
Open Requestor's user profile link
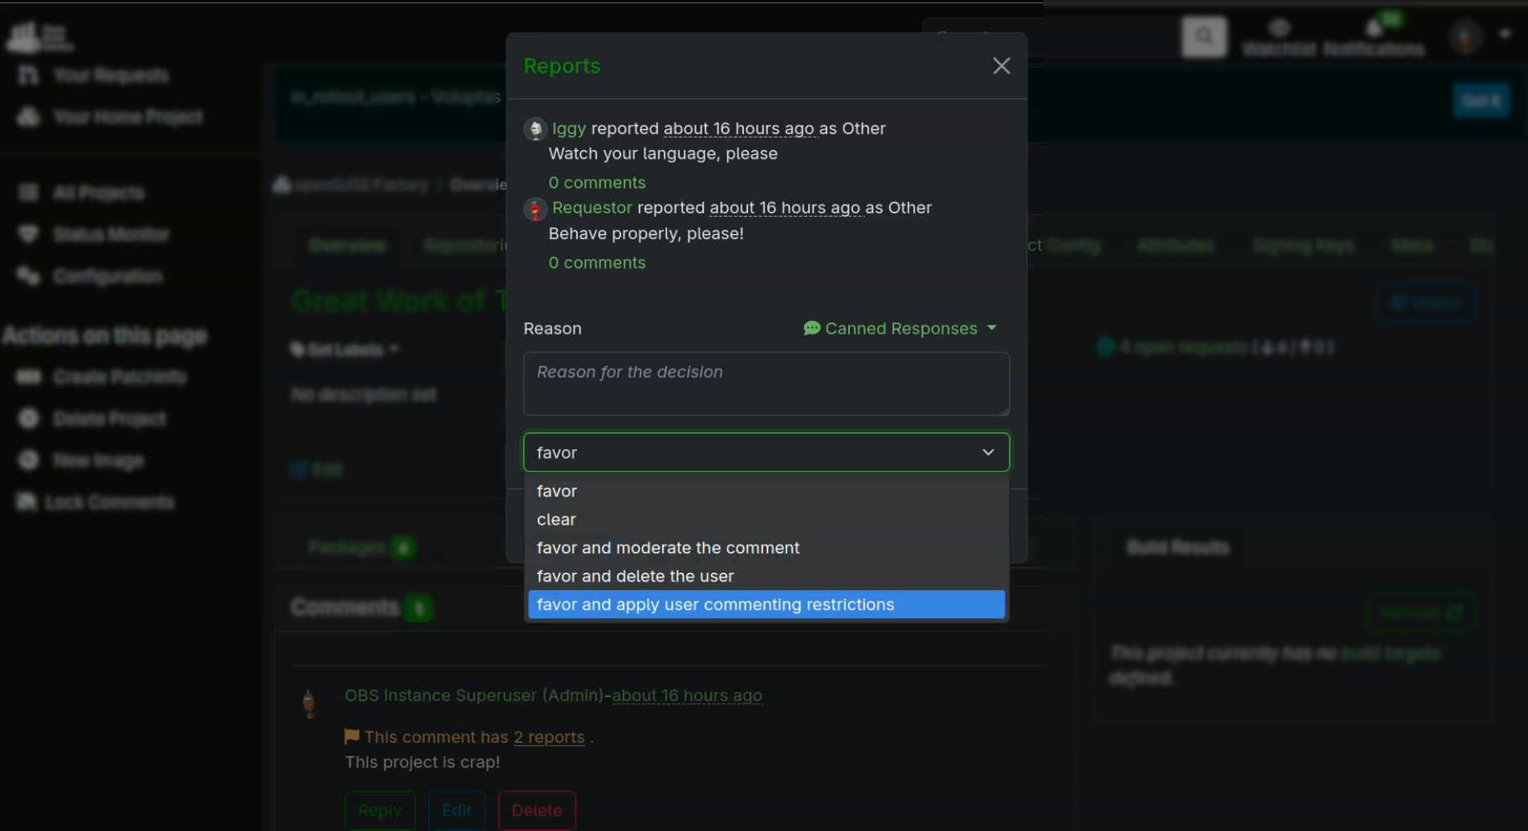pyautogui.click(x=592, y=208)
